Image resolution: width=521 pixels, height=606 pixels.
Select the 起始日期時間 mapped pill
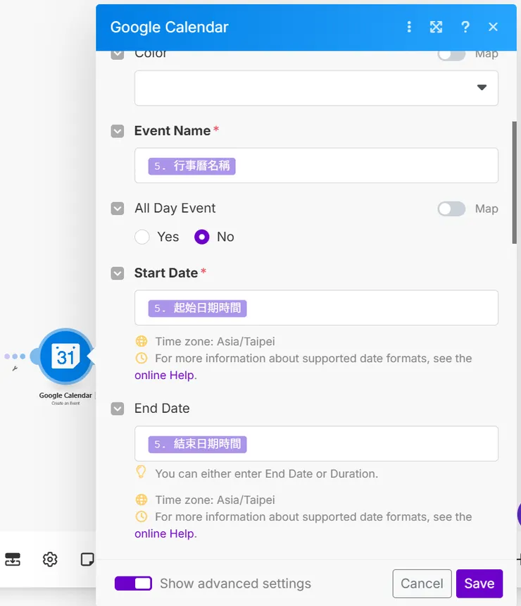point(197,309)
